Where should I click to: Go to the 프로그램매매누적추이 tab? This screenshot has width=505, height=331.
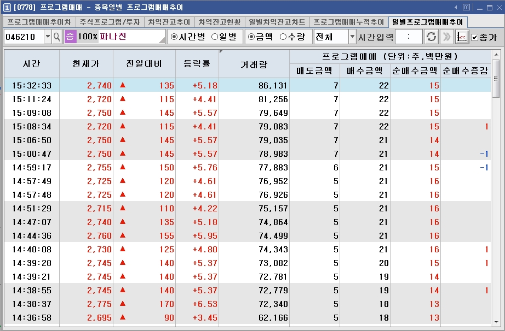(x=348, y=22)
